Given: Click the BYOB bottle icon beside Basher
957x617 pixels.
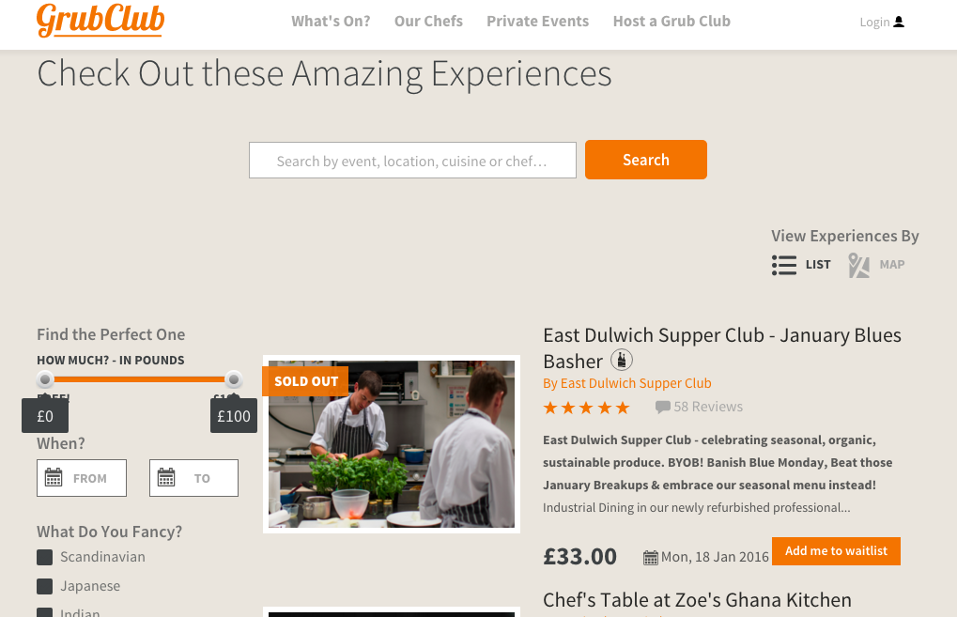Looking at the screenshot, I should [622, 360].
